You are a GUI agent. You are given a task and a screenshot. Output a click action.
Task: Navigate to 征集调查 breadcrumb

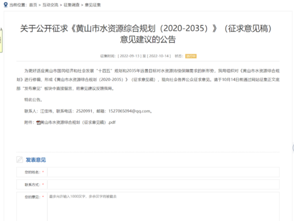tap(72, 4)
